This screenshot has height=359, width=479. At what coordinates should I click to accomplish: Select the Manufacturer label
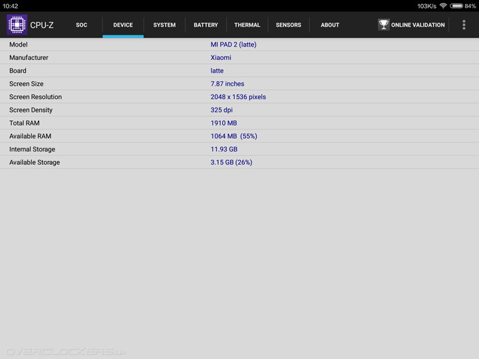[x=29, y=58]
